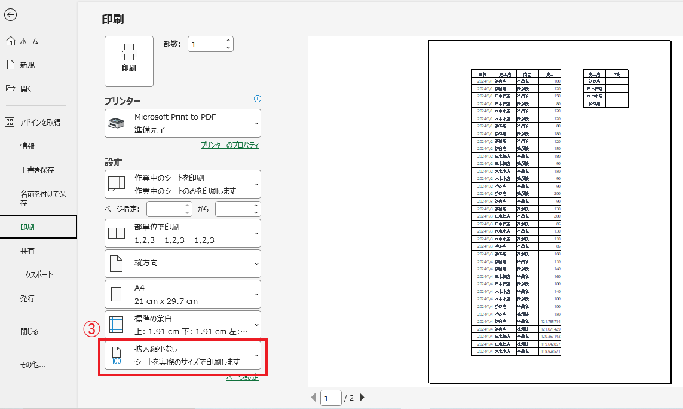Open the 部単位で印刷 collation dropdown
The height and width of the screenshot is (409, 683).
click(182, 233)
